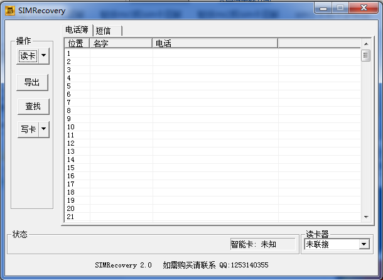Image resolution: width=383 pixels, height=280 pixels.
Task: Click the SIMRecovery title bar app icon
Action: [10, 11]
